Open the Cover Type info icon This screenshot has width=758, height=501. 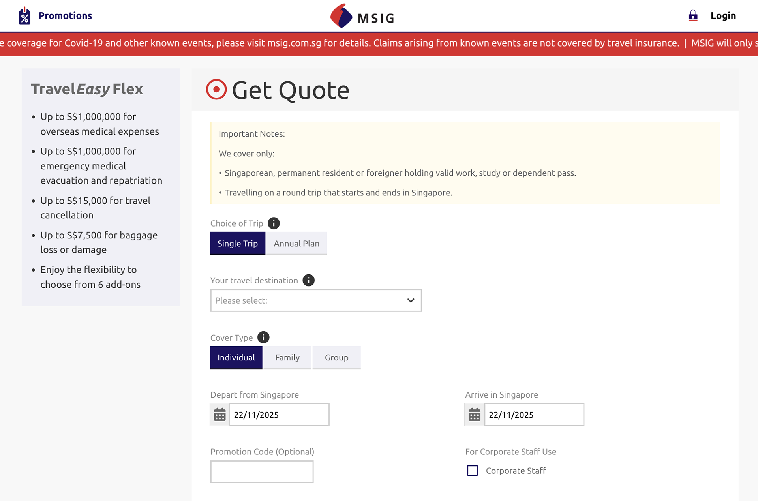263,338
